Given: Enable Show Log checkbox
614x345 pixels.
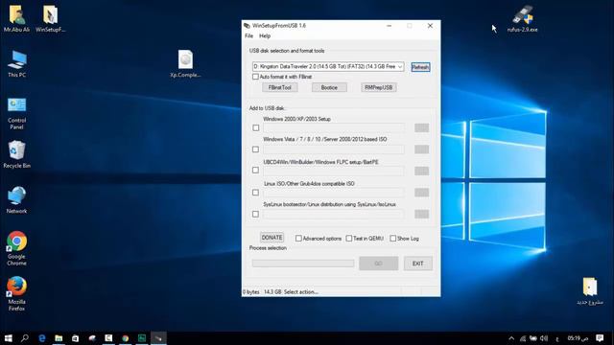Looking at the screenshot, I should (392, 239).
